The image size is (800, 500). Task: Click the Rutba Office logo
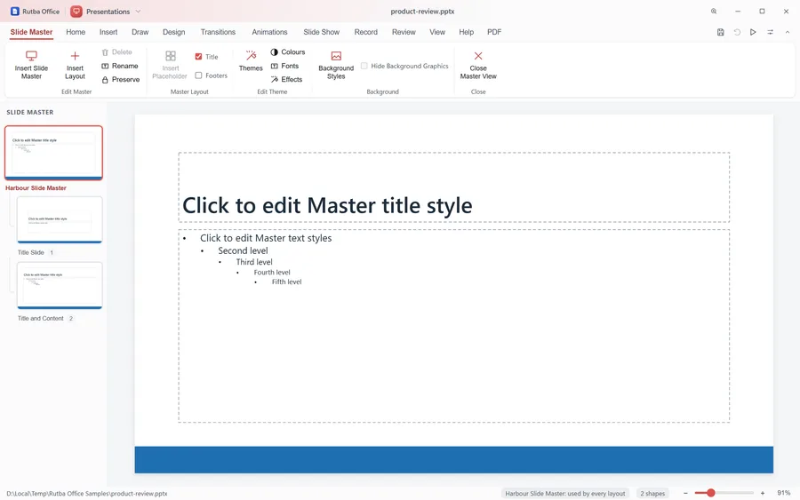(15, 12)
